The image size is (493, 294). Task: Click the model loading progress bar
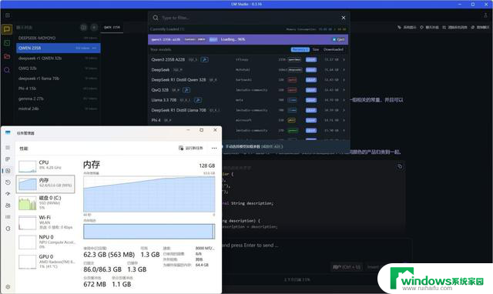248,39
